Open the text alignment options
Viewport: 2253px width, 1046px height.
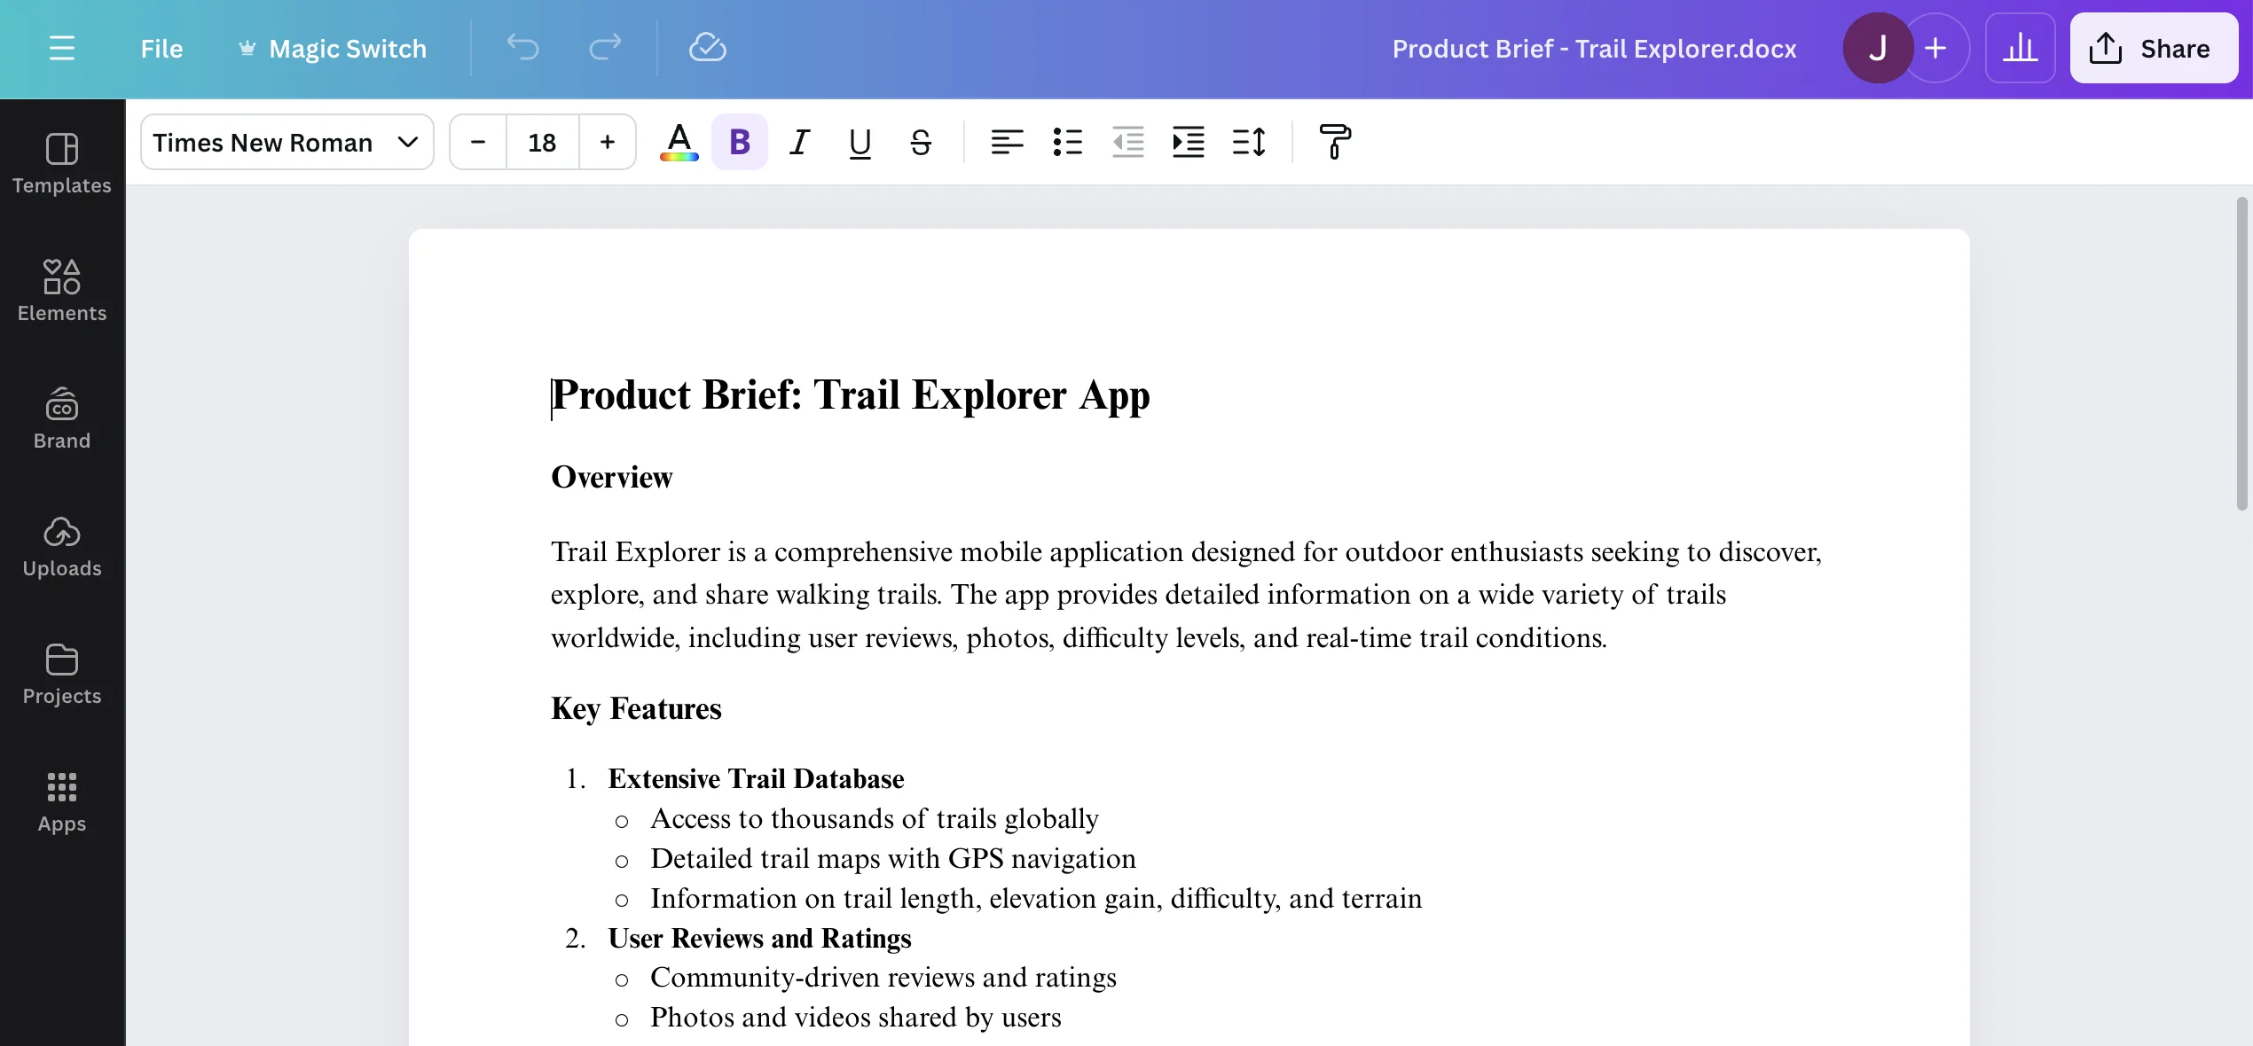coord(1007,142)
